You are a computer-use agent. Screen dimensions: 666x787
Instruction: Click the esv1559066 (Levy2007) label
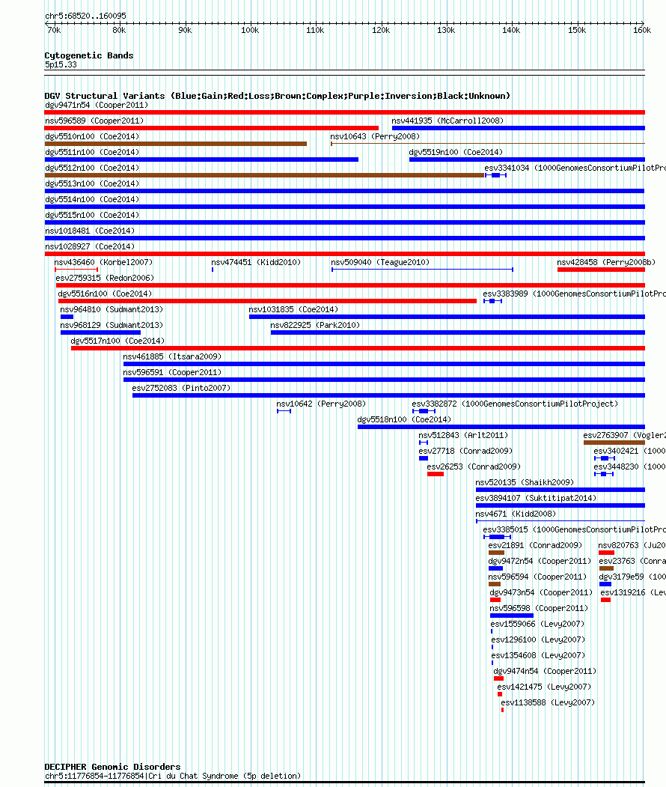[537, 623]
